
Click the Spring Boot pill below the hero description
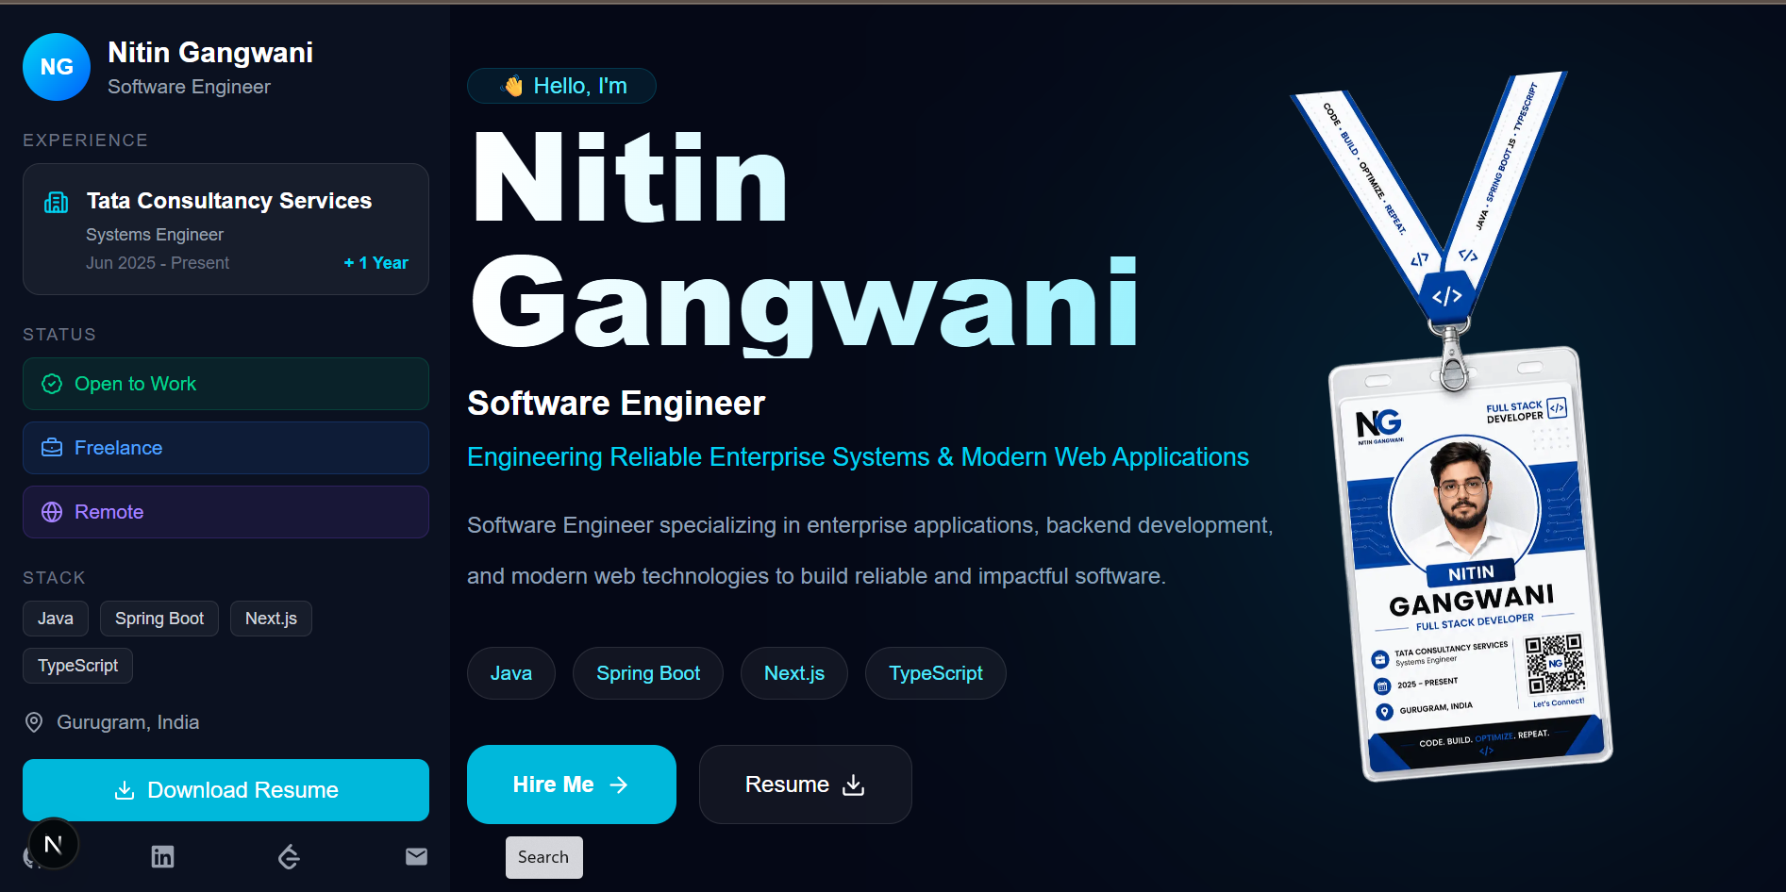point(648,673)
